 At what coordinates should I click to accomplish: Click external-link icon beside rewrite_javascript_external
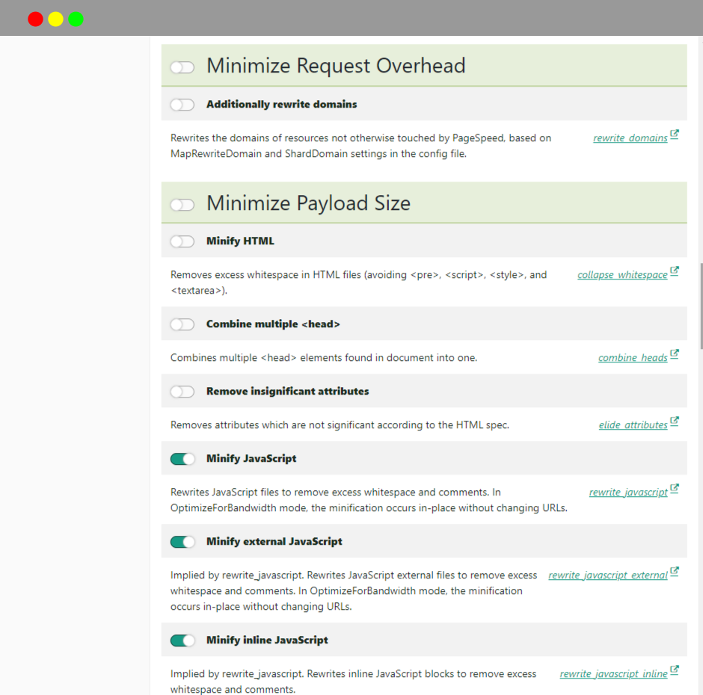pyautogui.click(x=675, y=572)
